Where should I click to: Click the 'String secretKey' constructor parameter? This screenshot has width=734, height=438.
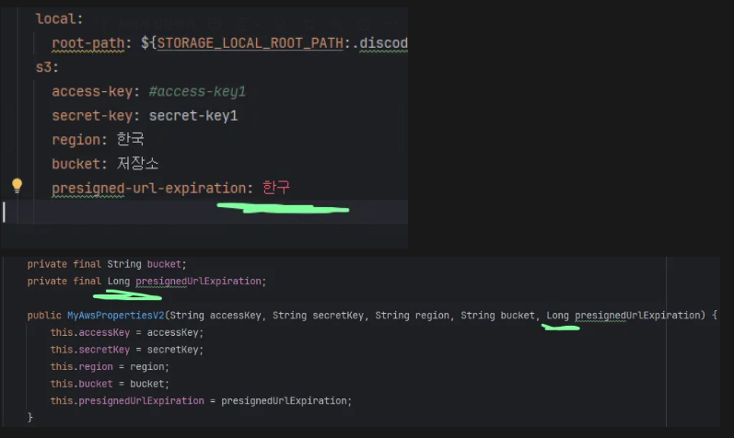click(x=318, y=316)
